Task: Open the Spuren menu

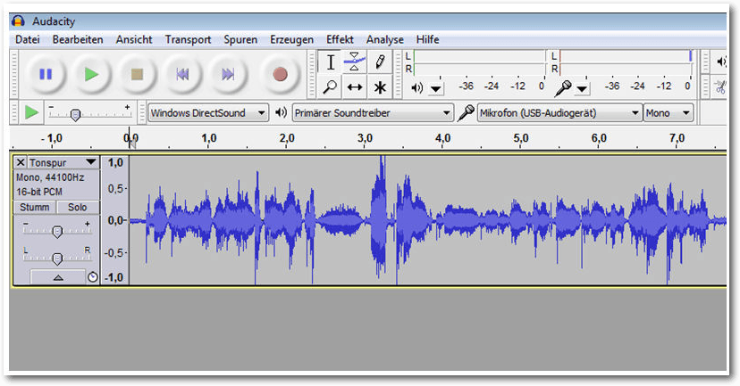Action: (240, 39)
